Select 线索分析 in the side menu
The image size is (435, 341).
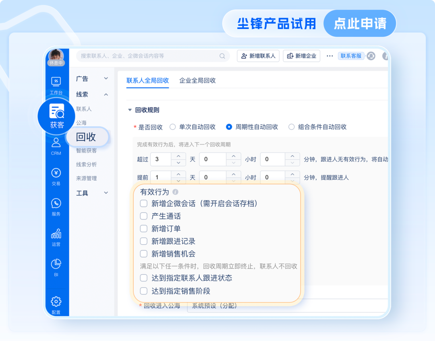click(x=87, y=164)
